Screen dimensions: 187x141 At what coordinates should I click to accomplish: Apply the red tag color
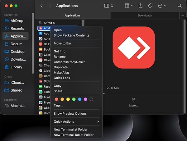coord(56,99)
